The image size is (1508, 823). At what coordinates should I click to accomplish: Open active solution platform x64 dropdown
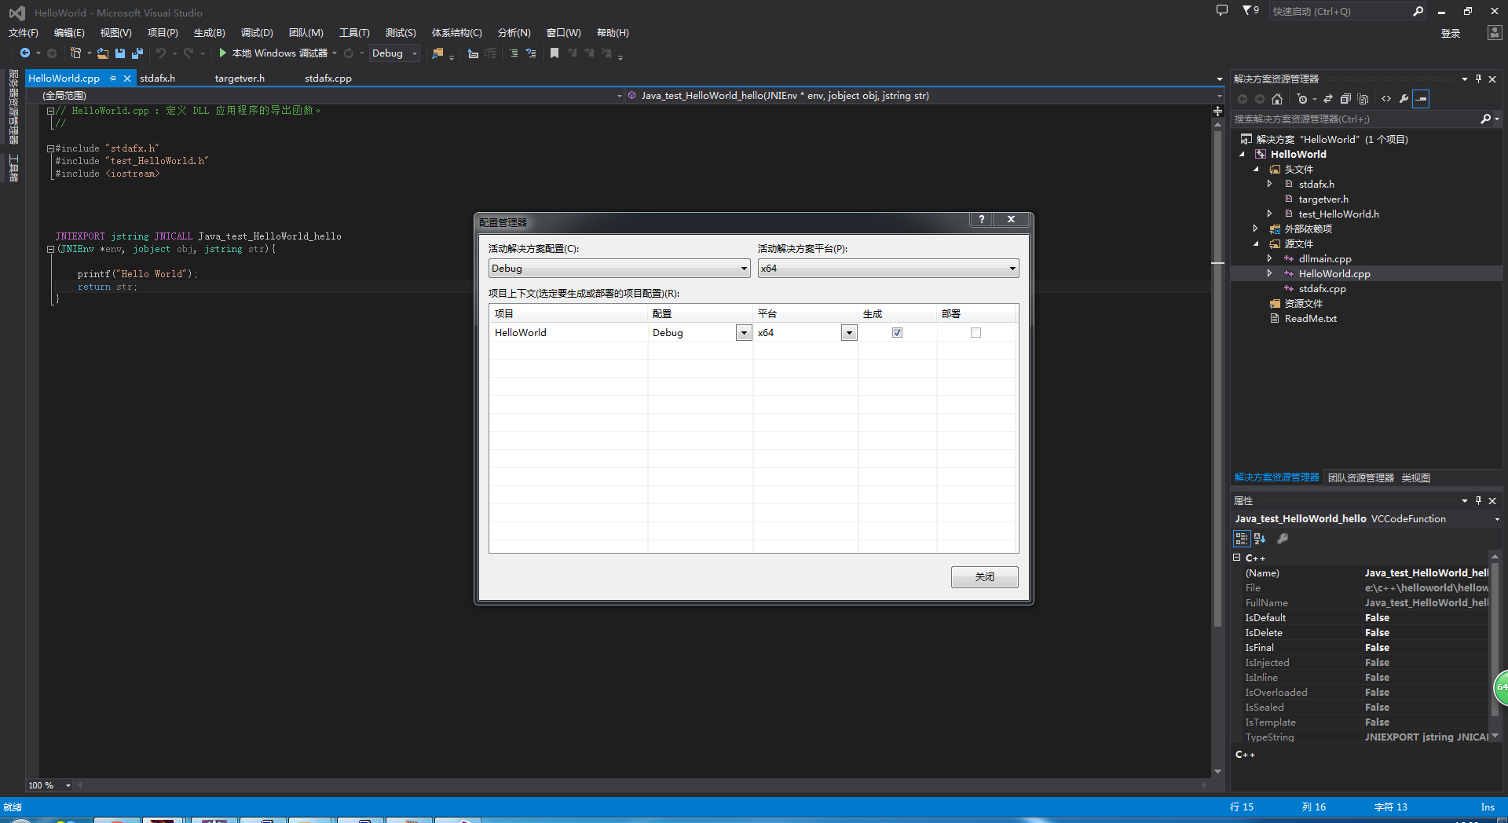(888, 269)
